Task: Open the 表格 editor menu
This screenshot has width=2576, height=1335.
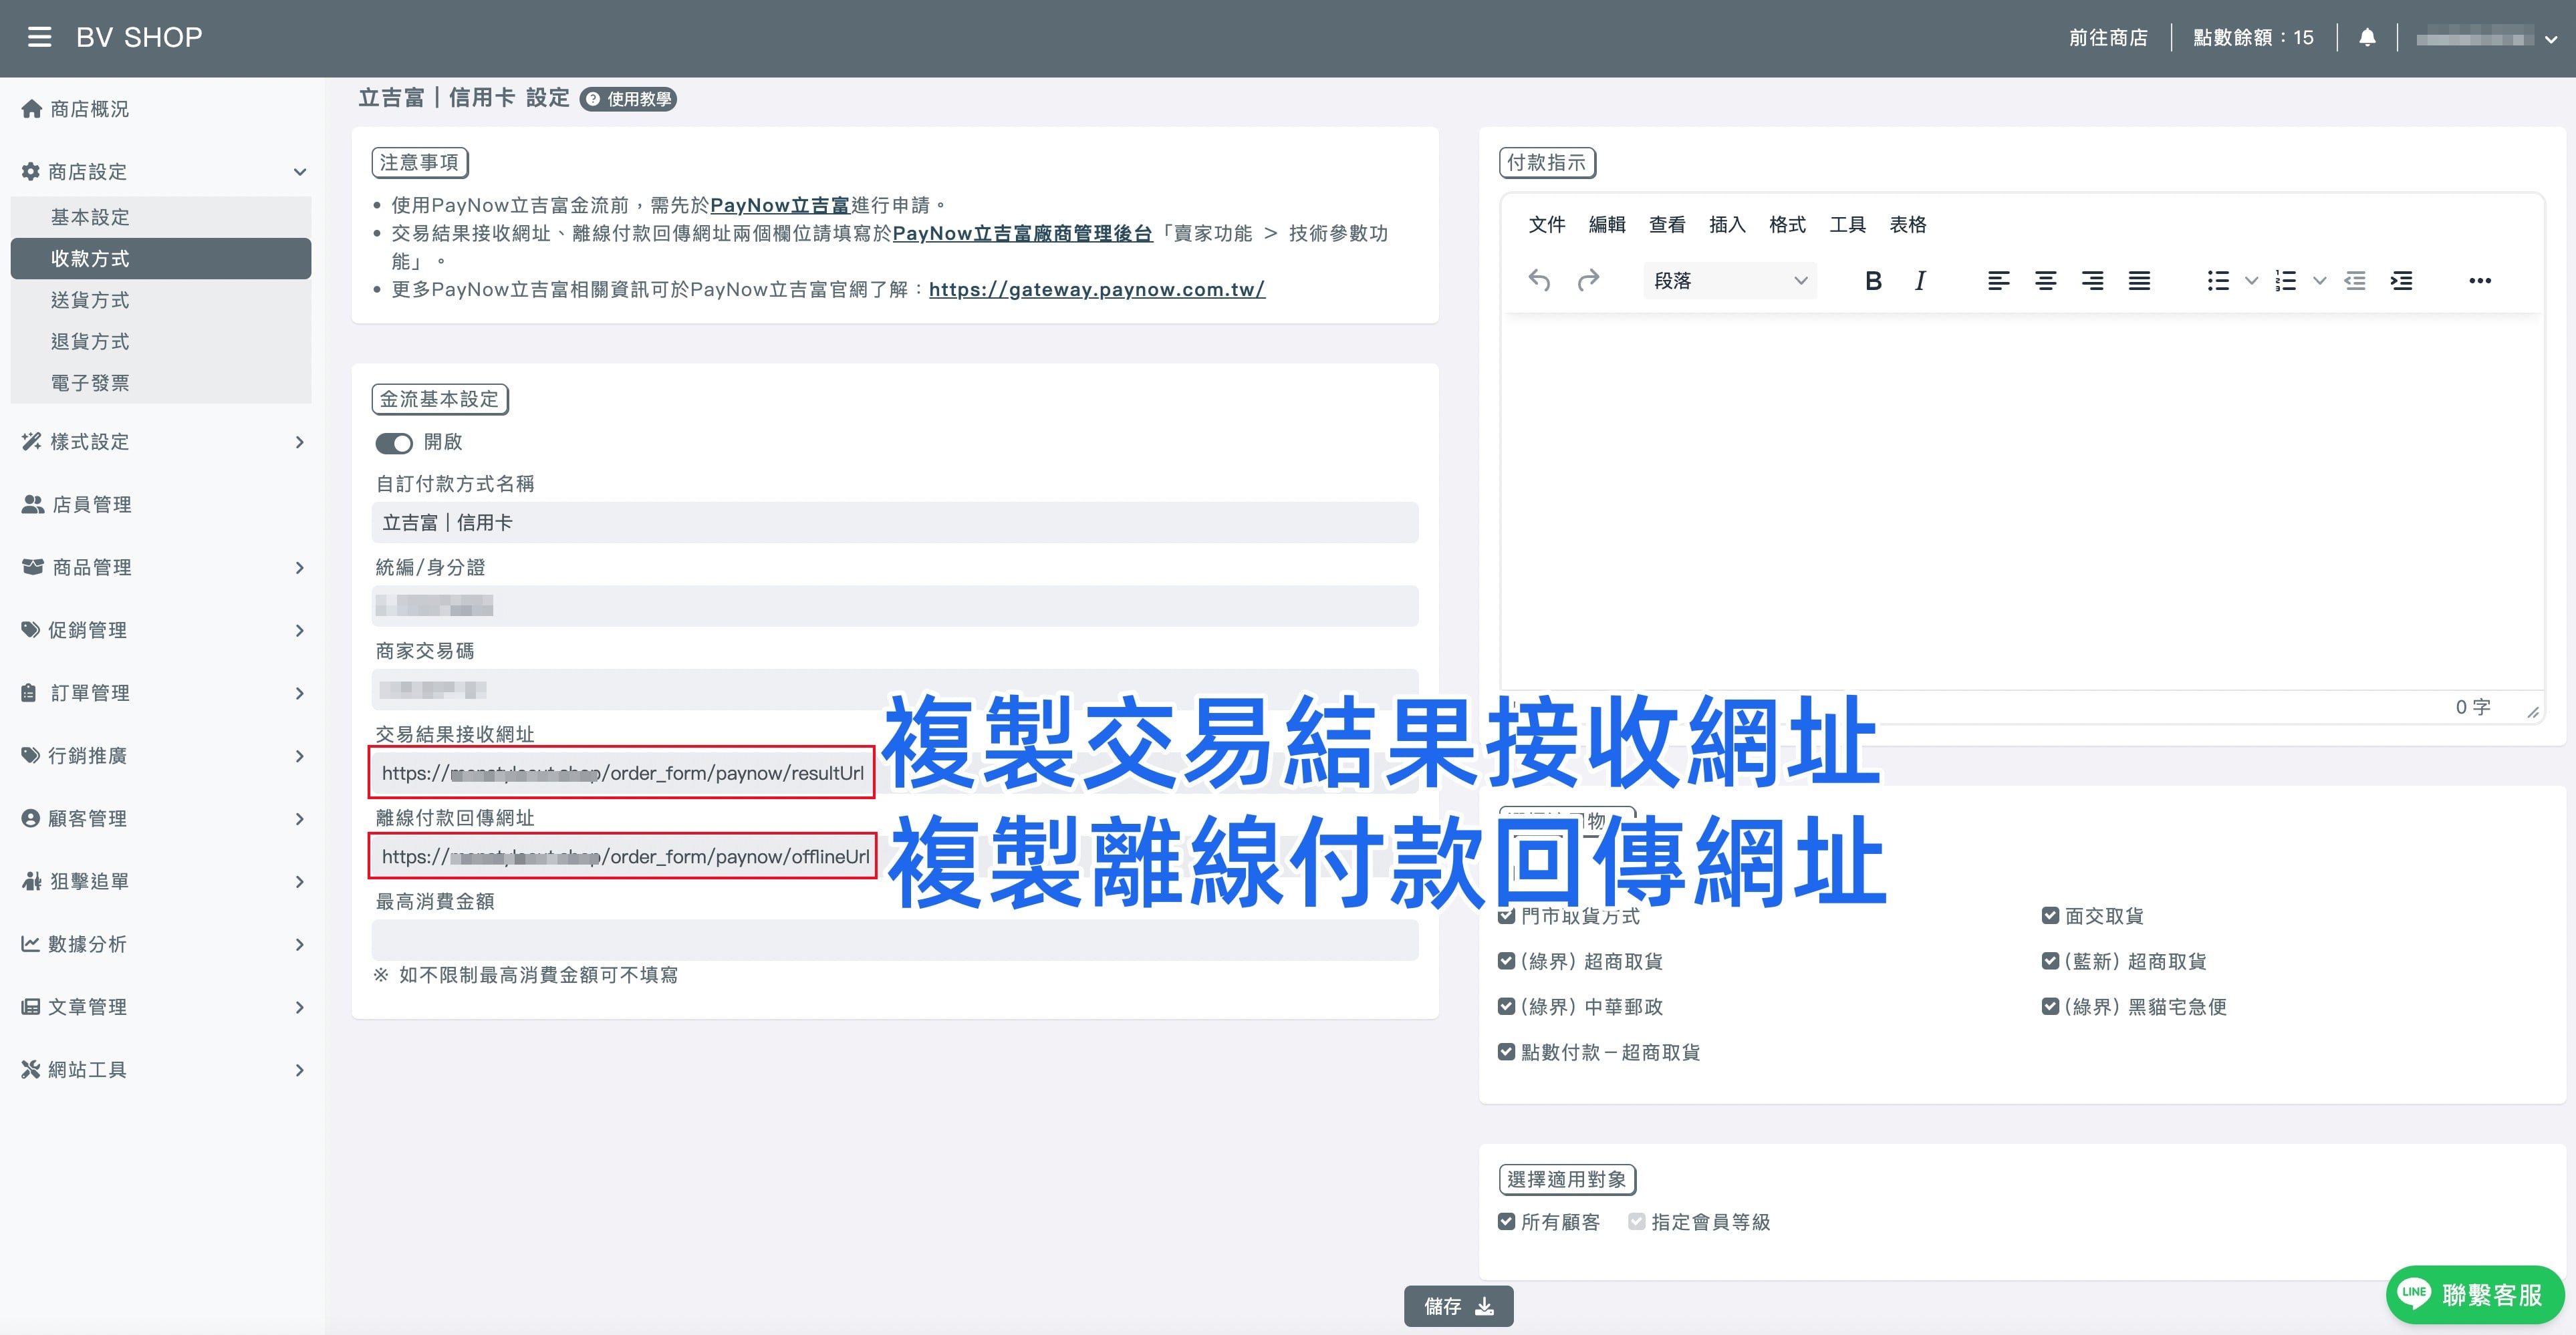Action: click(1908, 225)
